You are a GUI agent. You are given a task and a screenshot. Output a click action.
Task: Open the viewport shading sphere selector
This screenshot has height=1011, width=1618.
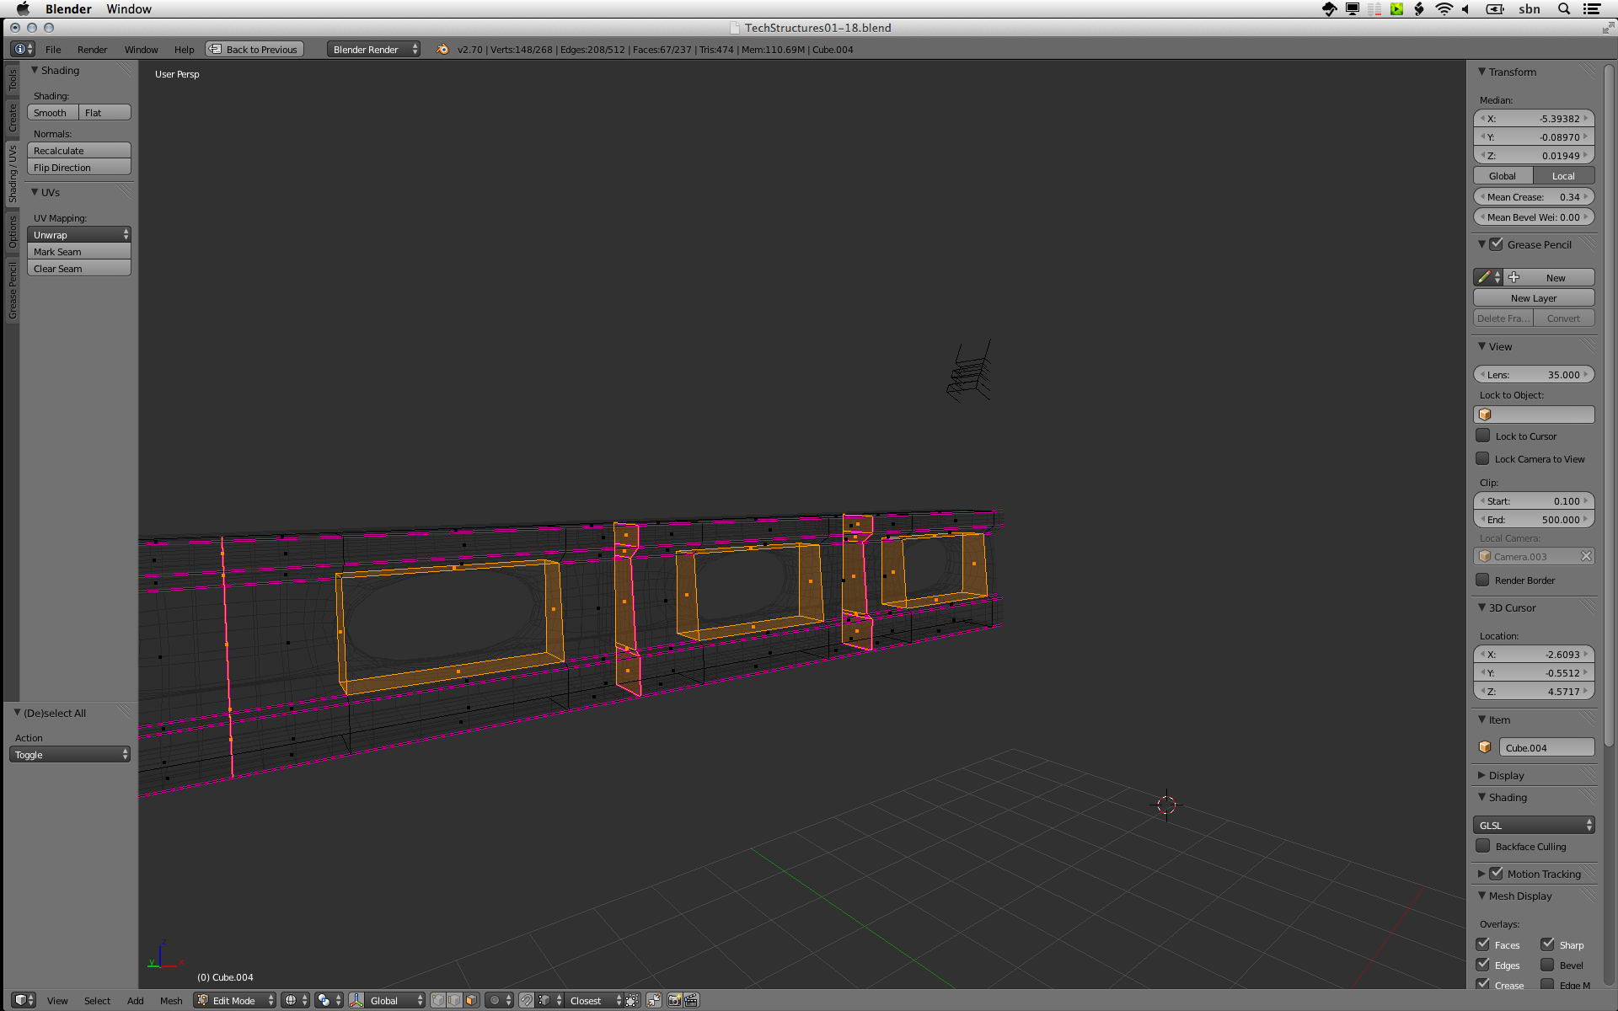click(x=295, y=1000)
